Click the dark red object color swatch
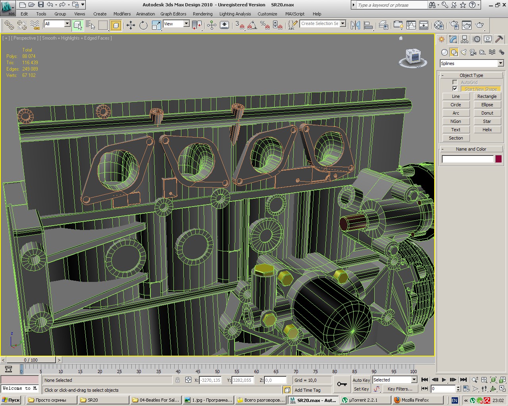 tap(498, 159)
